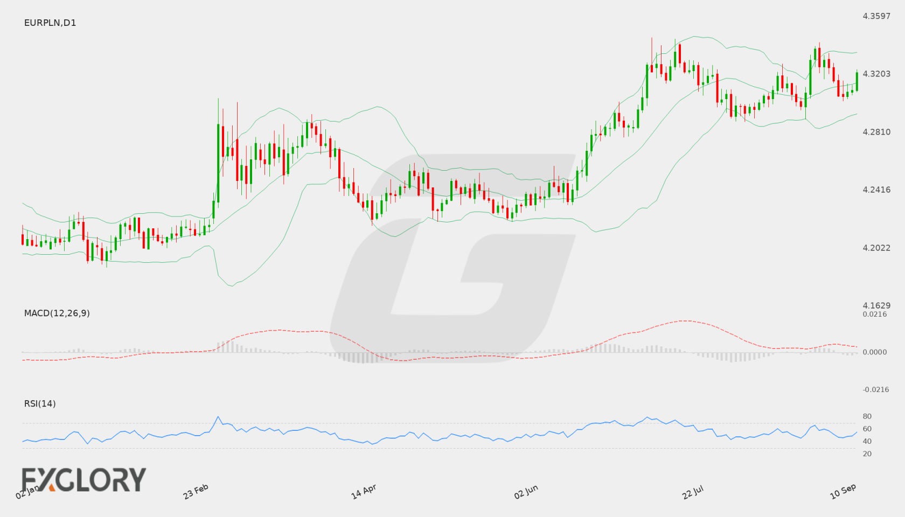This screenshot has width=905, height=517.
Task: Click the last green candle at 10 Sep
Action: pos(857,81)
